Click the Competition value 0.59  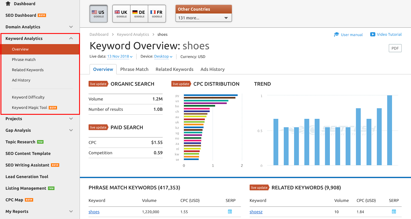158,153
